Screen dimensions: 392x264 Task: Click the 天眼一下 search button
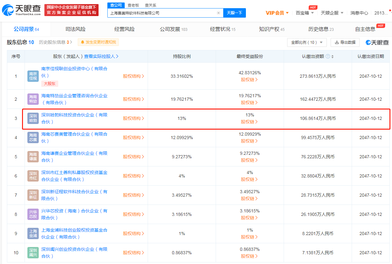tap(235, 13)
